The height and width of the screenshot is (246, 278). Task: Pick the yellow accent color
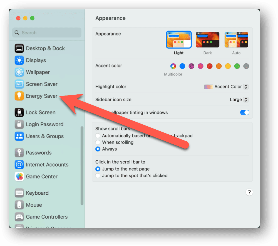click(x=228, y=66)
